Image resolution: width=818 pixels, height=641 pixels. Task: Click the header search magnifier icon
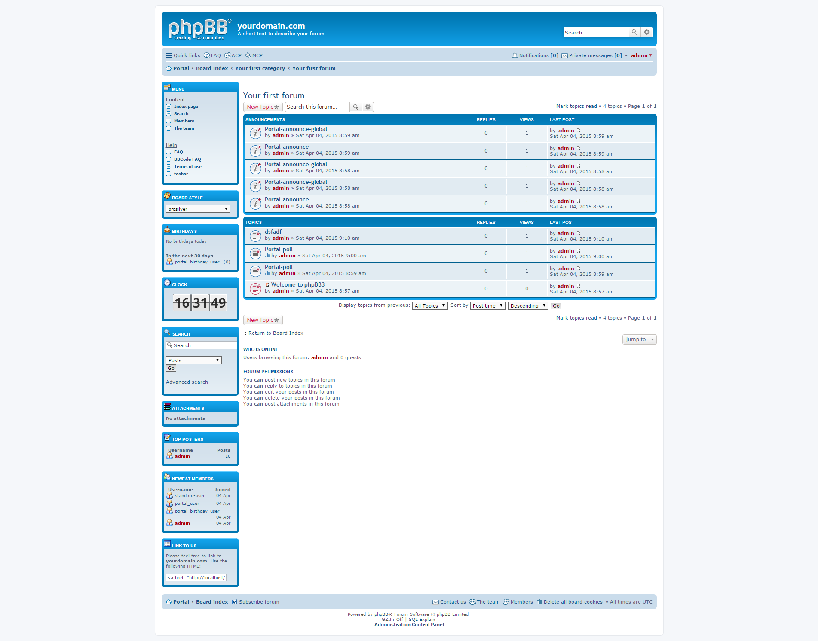click(x=634, y=32)
